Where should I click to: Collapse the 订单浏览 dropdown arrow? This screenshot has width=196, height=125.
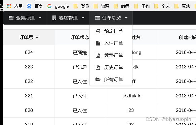(126, 18)
